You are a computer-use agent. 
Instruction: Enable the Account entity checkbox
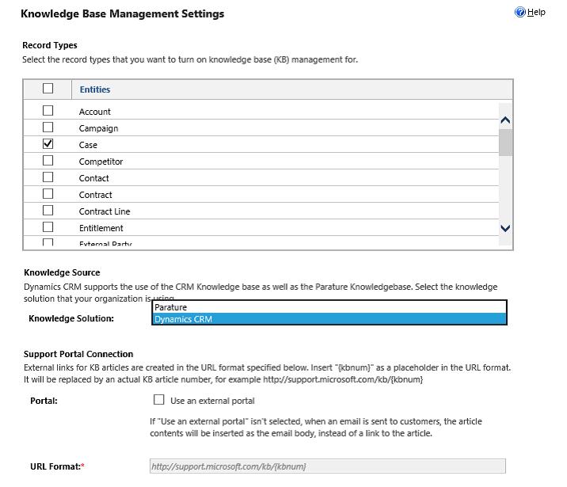tap(48, 110)
